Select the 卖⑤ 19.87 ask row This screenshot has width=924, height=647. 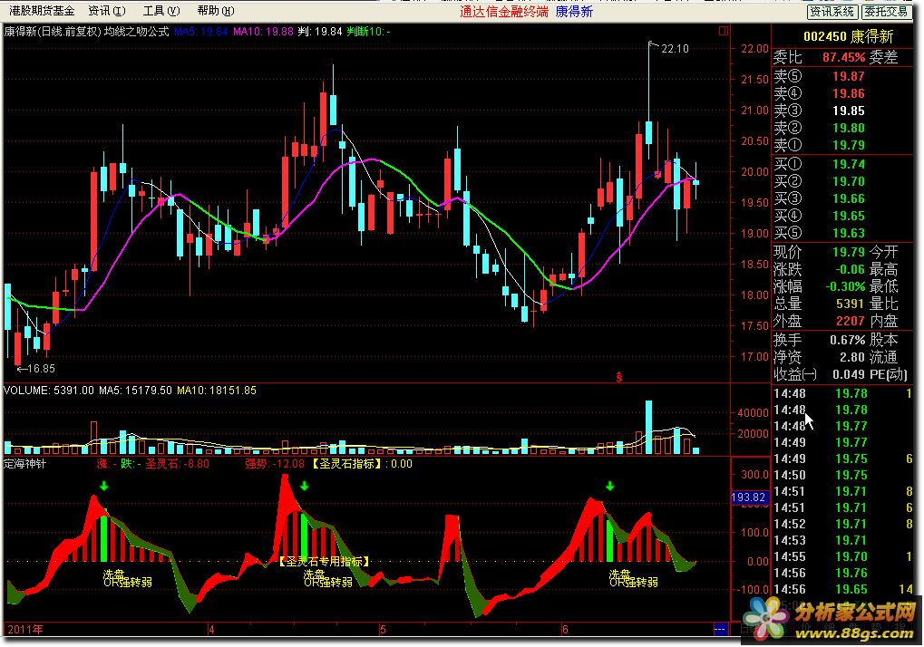pyautogui.click(x=842, y=76)
